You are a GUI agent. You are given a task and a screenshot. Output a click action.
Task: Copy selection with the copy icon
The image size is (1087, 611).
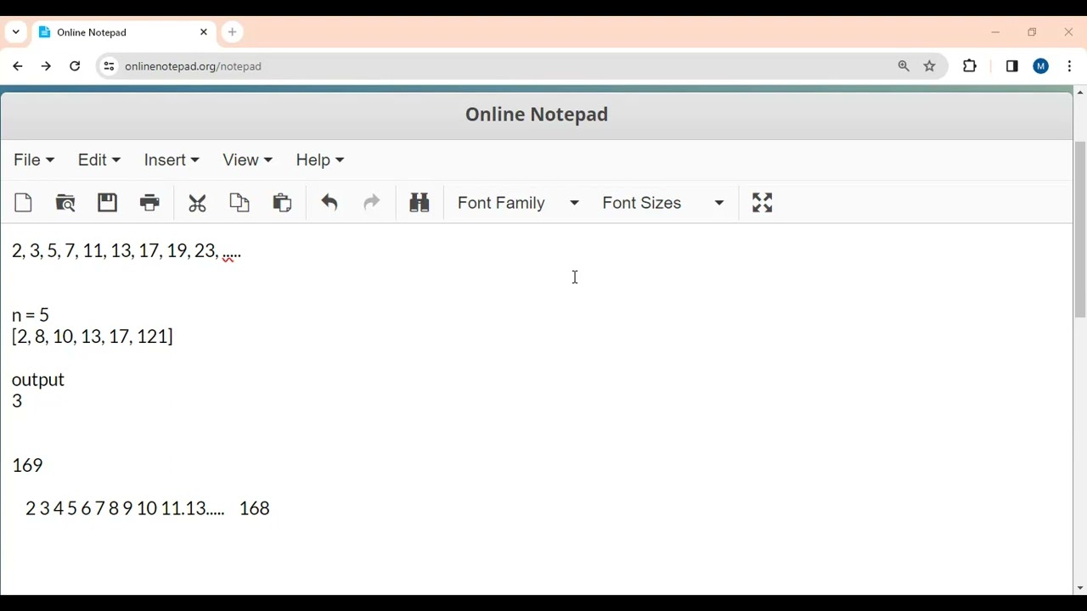tap(239, 203)
